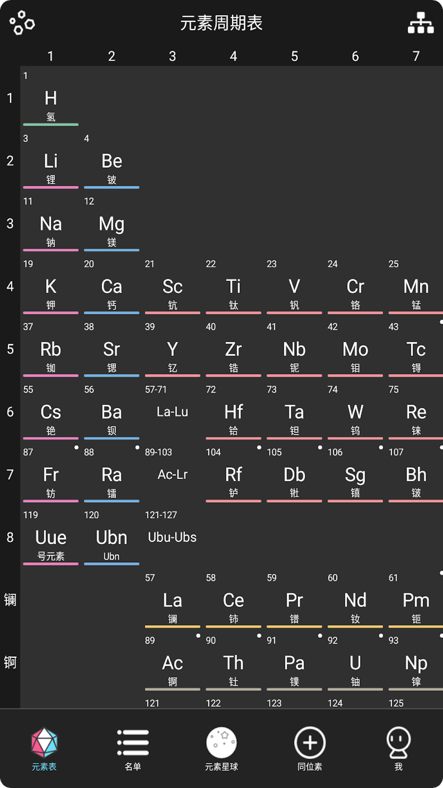Open the 我 profile icon
The image size is (443, 788).
tap(398, 742)
